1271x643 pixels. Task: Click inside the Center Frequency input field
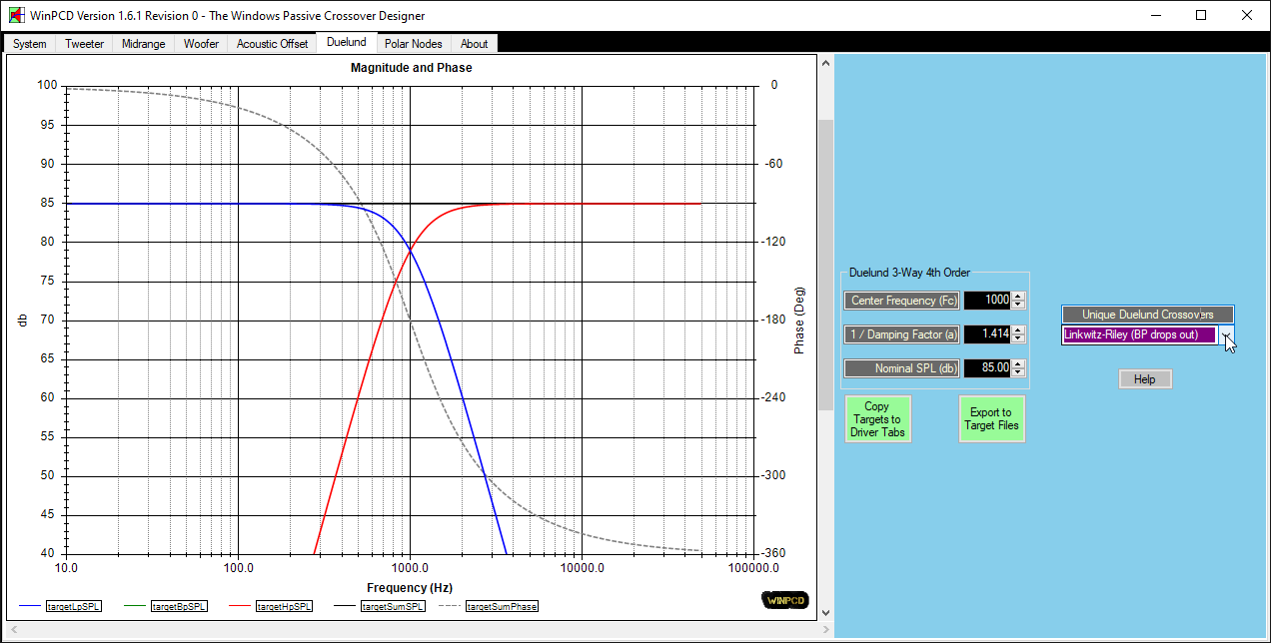coord(987,301)
